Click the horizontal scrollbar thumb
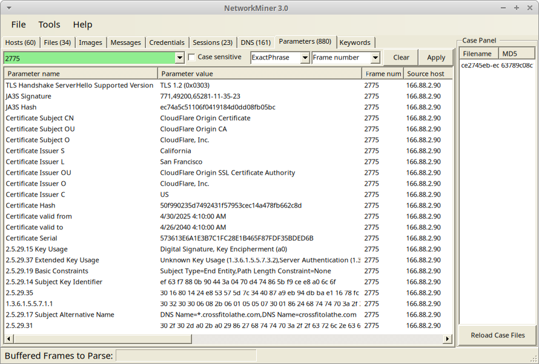This screenshot has height=364, width=539. [x=102, y=339]
